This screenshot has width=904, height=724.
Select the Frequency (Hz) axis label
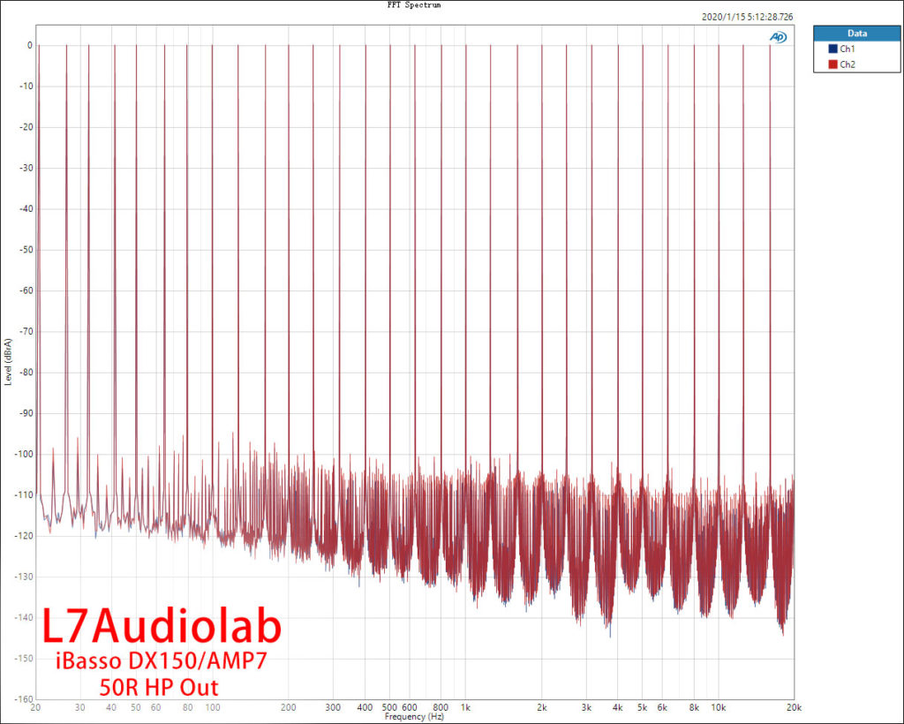click(415, 717)
